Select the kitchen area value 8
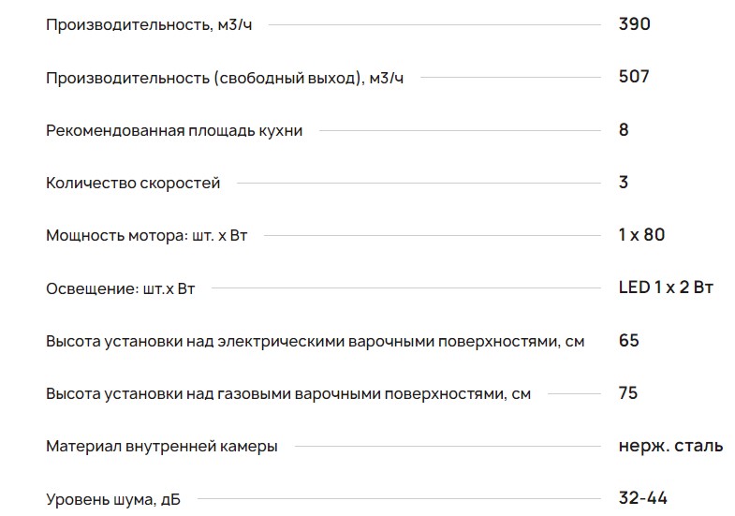Viewport: 735px width, 516px height. 625,129
